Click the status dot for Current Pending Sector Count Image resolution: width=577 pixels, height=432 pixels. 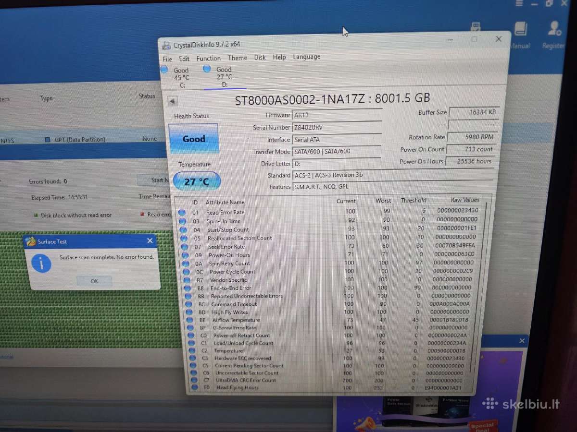click(192, 366)
